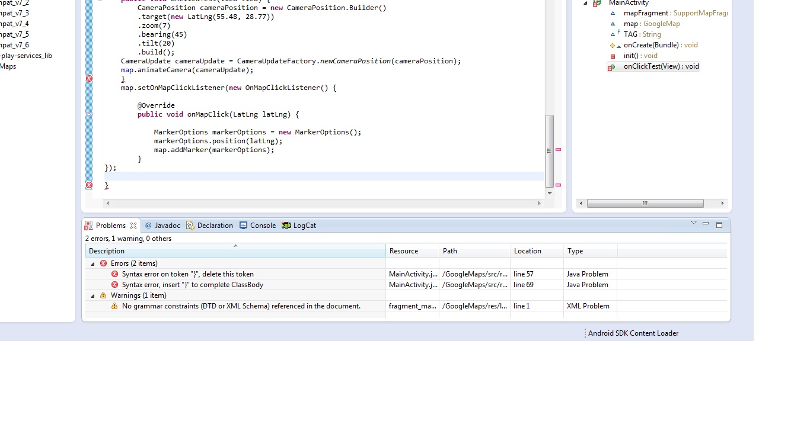Viewport: 810px width, 431px height.
Task: Maximize the Problems panel
Action: tap(719, 224)
